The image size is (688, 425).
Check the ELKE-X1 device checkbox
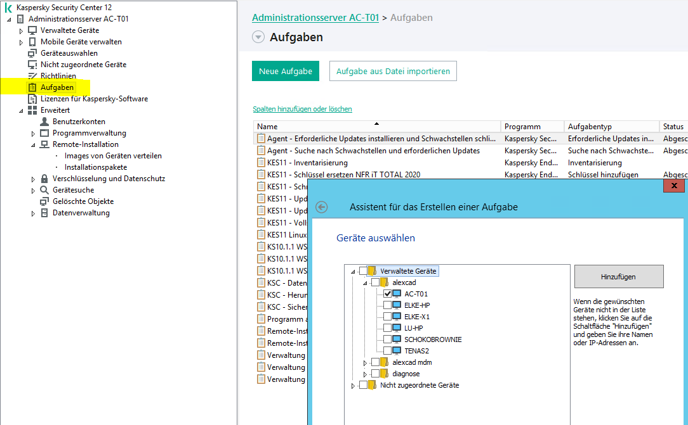(x=387, y=317)
